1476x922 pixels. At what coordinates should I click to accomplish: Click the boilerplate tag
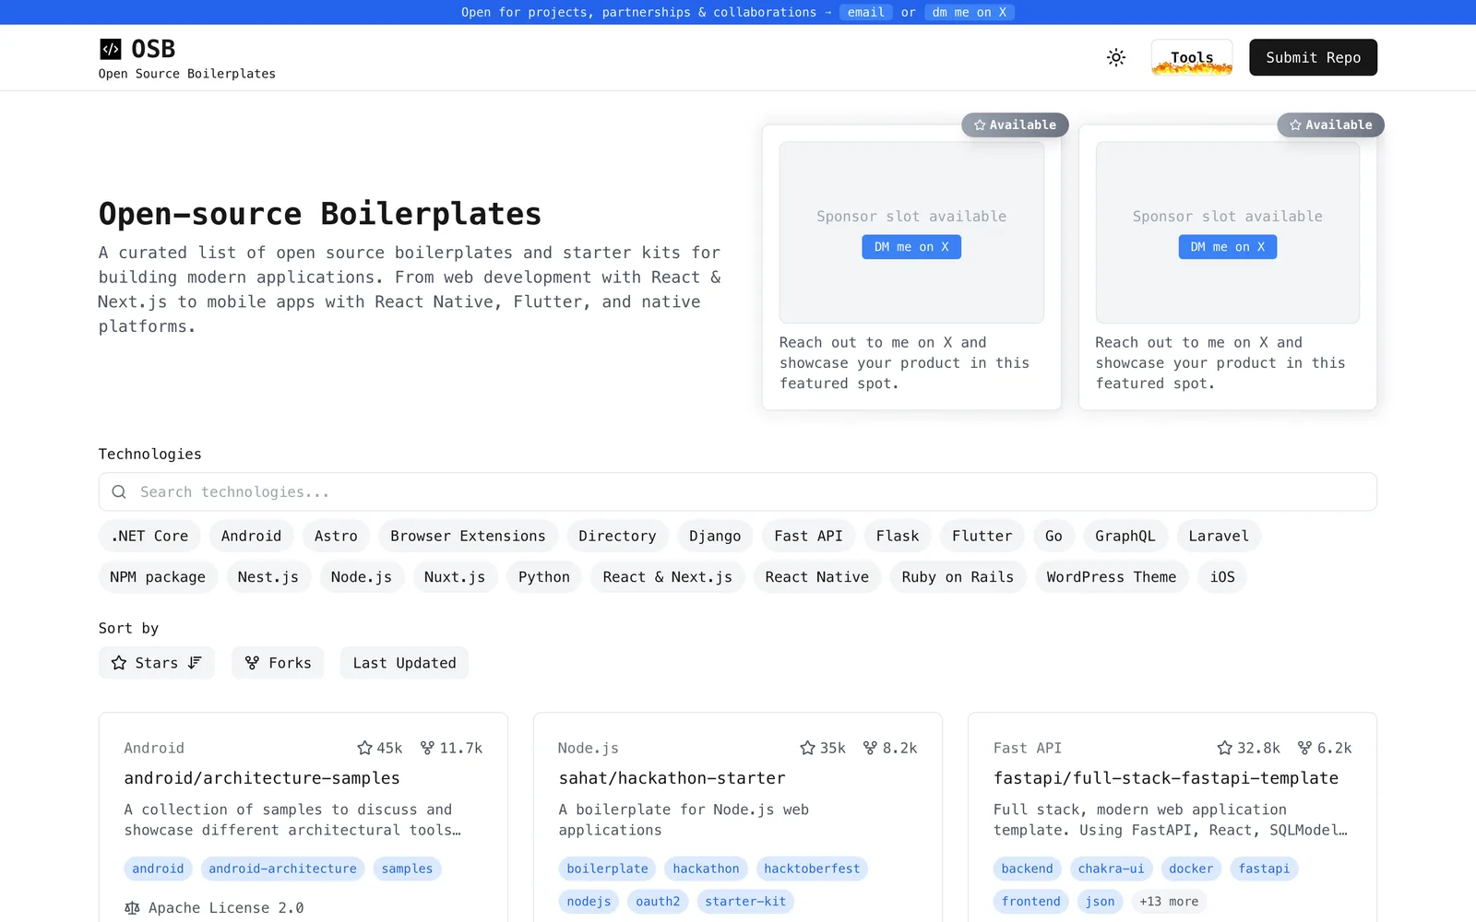[607, 869]
